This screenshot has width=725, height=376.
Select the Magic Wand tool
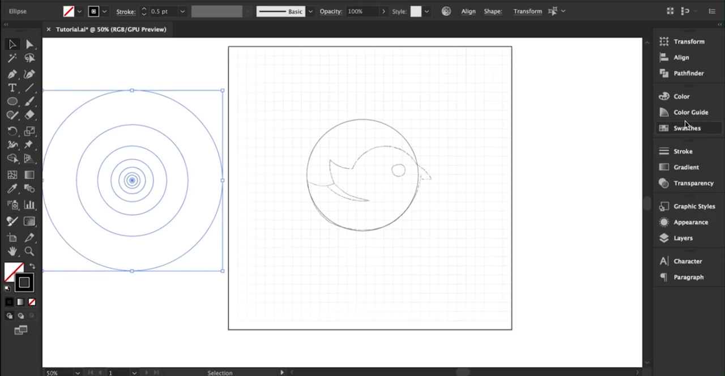[12, 58]
